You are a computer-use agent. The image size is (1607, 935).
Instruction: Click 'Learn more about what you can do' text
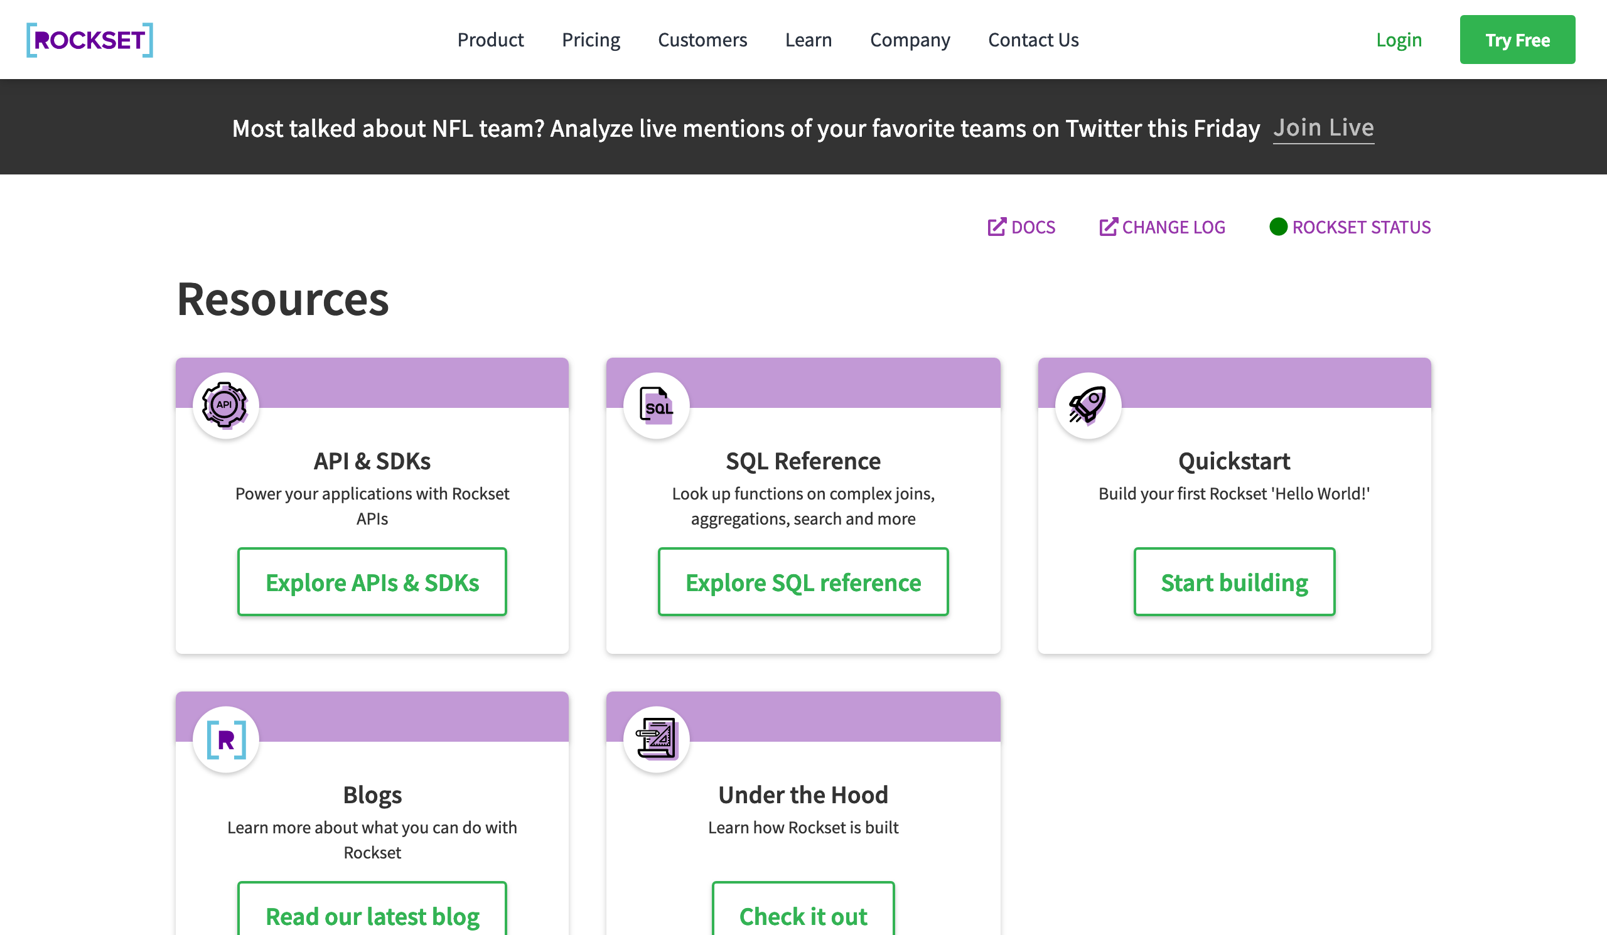372,840
